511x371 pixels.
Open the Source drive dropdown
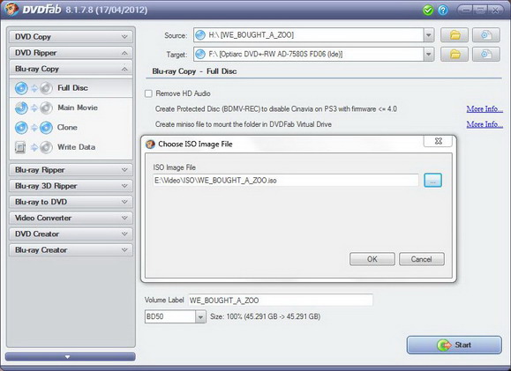click(x=429, y=35)
